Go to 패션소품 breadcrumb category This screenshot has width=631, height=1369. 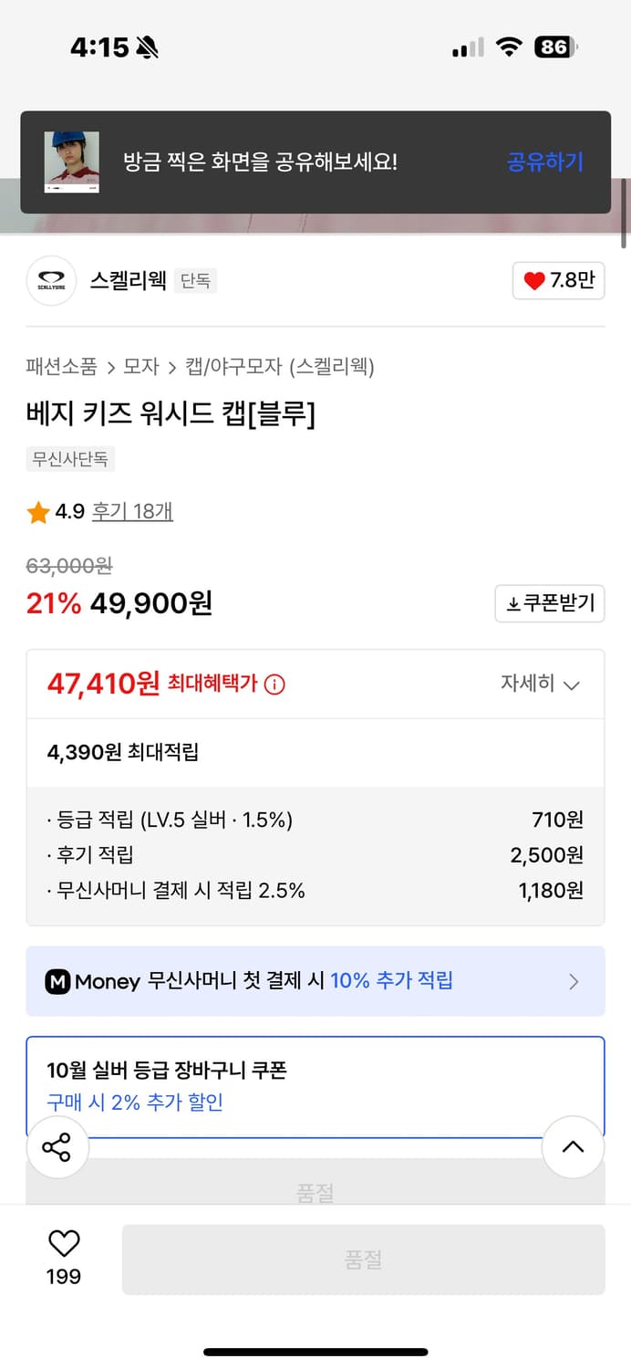[x=61, y=367]
